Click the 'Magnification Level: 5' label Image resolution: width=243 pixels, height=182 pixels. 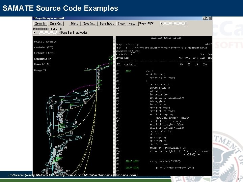click(x=48, y=29)
